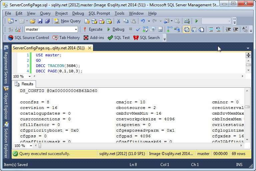Open the empty find combo box in toolbar

(x=216, y=21)
